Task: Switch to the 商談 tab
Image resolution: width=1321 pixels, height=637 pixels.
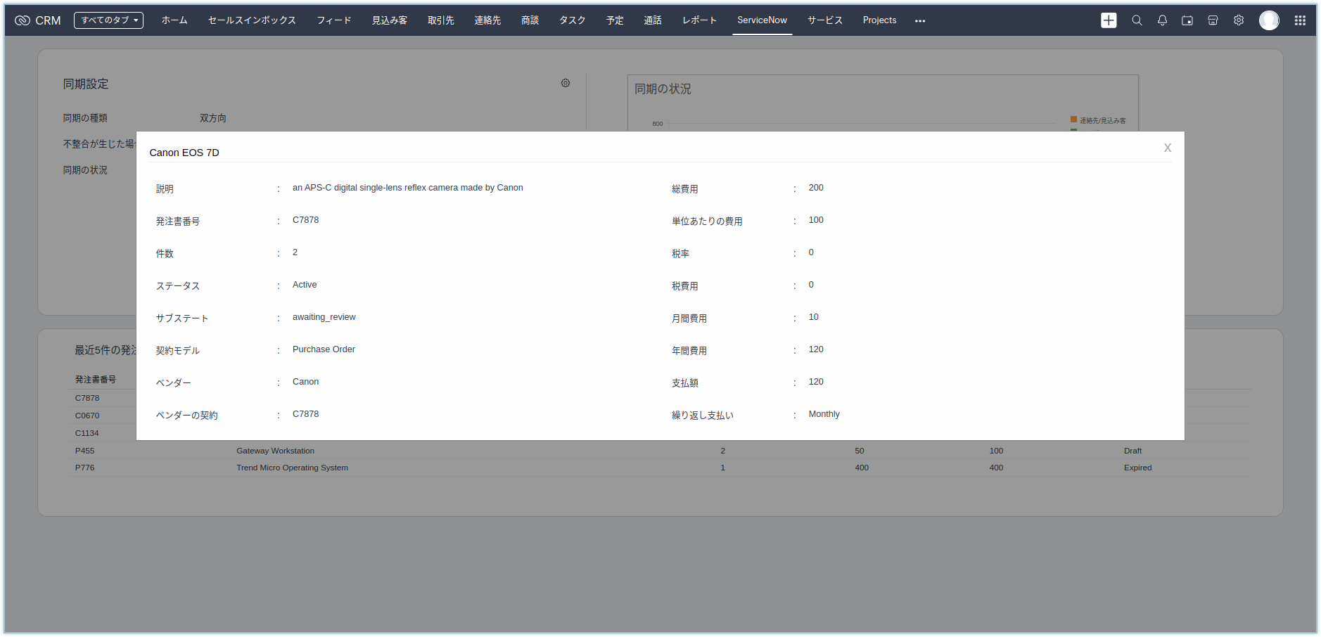Action: (530, 20)
